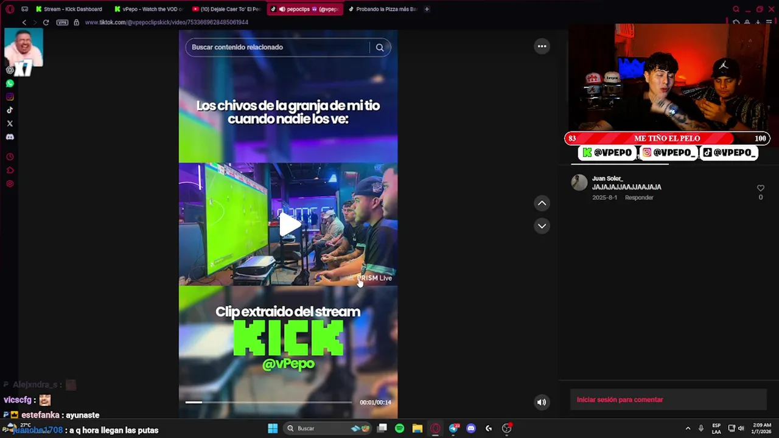Open a new browser tab
779x438 pixels.
click(427, 9)
